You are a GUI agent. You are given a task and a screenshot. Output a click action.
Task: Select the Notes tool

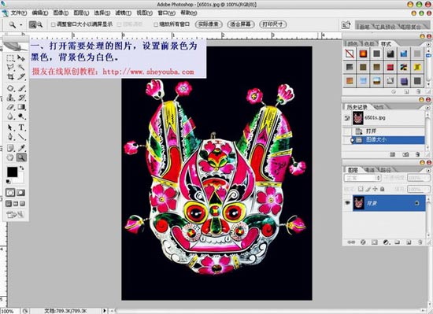(x=10, y=148)
